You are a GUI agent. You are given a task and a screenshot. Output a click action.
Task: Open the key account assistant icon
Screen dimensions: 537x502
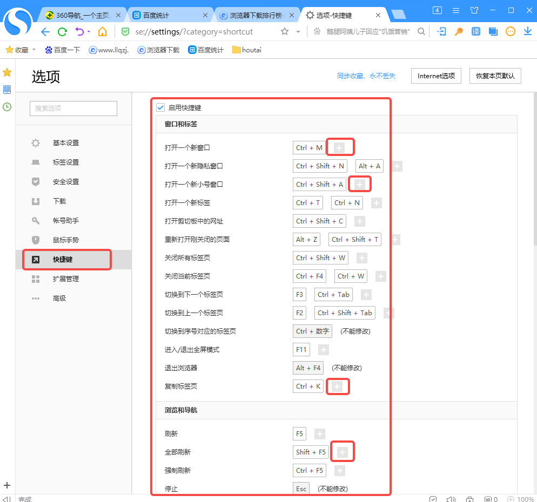[x=459, y=31]
